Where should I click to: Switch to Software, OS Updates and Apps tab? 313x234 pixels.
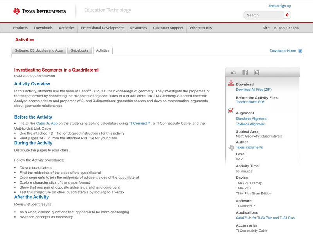point(39,50)
